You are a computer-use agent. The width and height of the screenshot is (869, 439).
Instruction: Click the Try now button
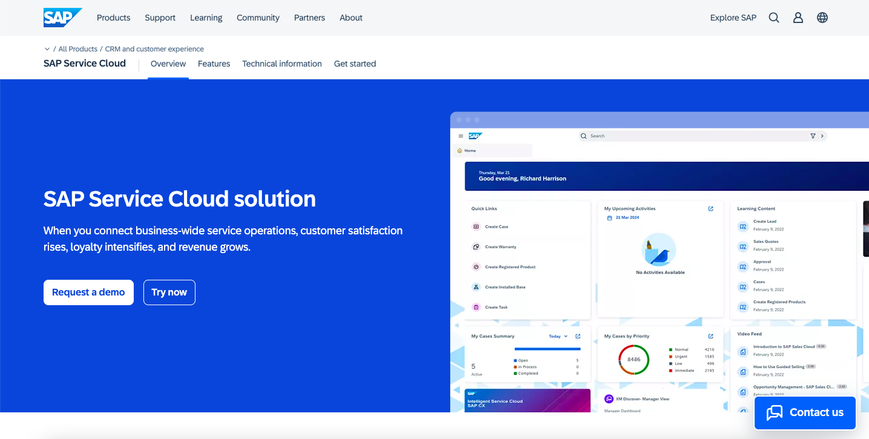[x=169, y=292]
